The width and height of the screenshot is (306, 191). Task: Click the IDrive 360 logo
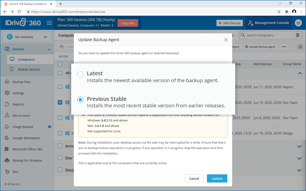pyautogui.click(x=23, y=23)
